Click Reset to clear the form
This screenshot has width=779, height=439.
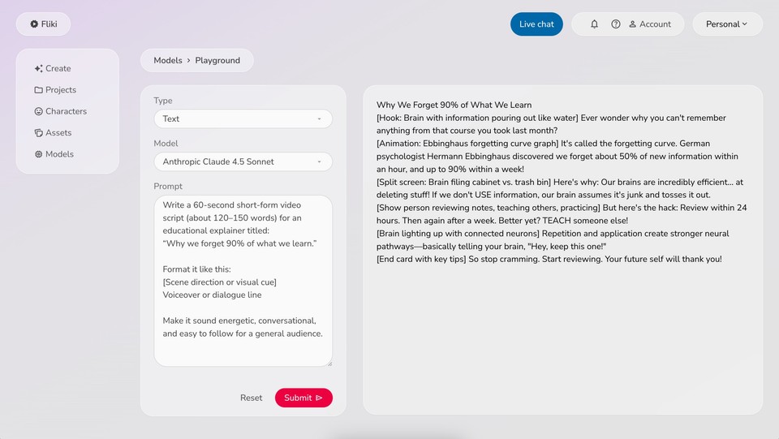point(251,398)
